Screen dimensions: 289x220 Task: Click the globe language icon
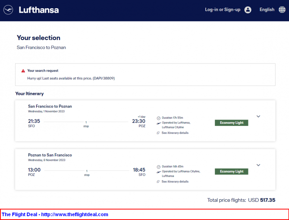point(282,10)
